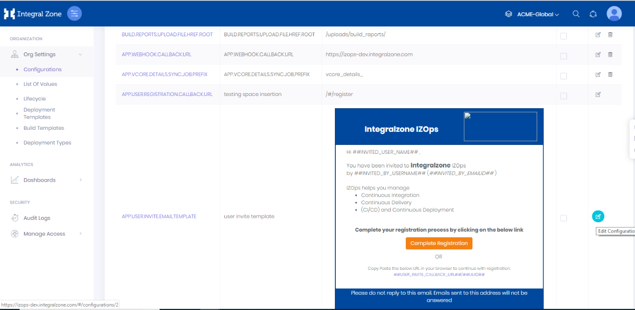Click the Integralzone IZOps template heading
This screenshot has height=310, width=635.
pos(401,129)
